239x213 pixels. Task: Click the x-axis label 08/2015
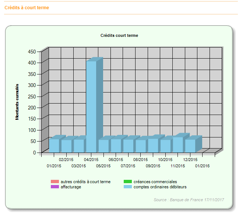click(x=140, y=160)
